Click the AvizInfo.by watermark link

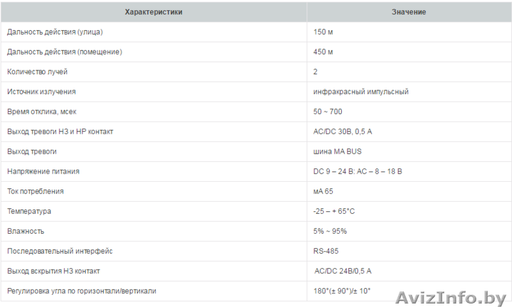(452, 297)
